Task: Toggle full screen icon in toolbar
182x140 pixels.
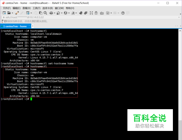Action: [91, 13]
